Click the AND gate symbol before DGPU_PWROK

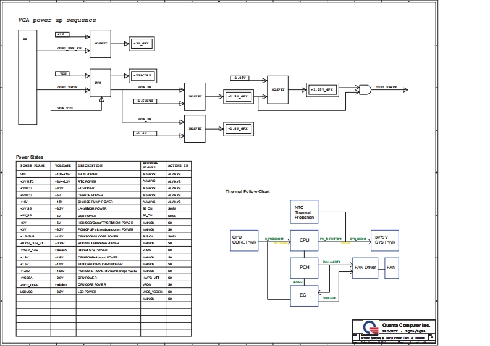click(365, 89)
